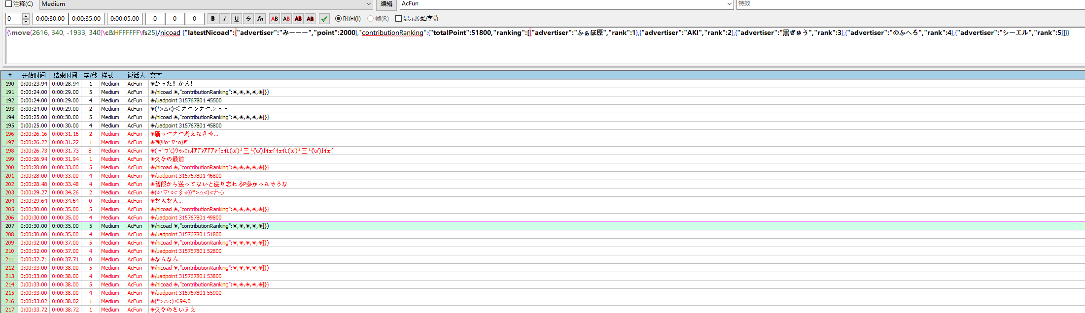The image size is (1085, 313).
Task: Select subtitle line 196 starting at 0:00:26.16
Action: pos(543,134)
